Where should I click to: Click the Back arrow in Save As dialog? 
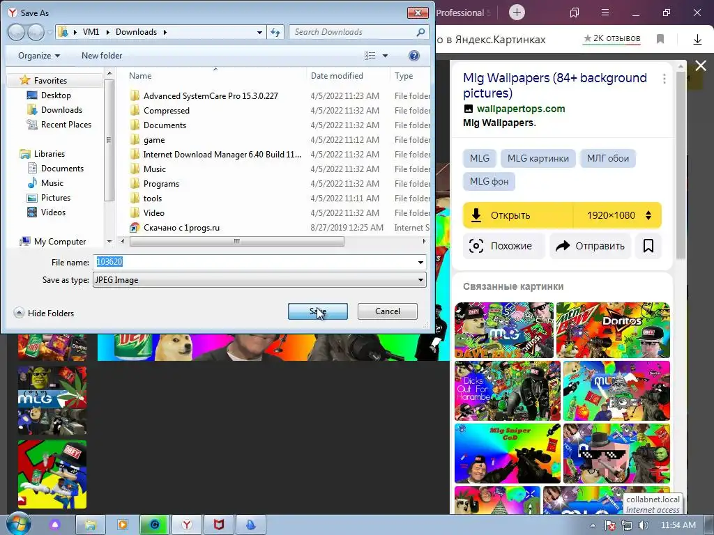17,32
